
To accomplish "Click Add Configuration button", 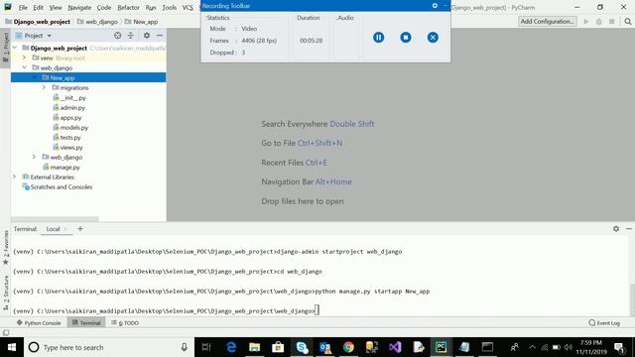I will pos(547,22).
